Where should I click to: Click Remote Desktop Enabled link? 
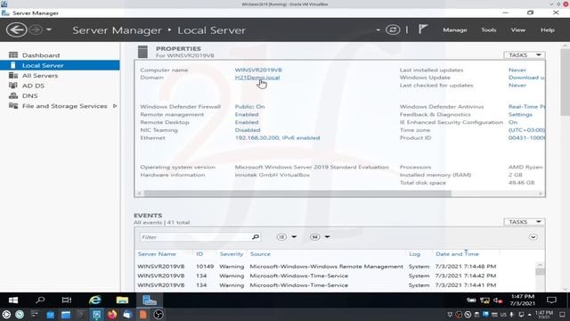(247, 122)
